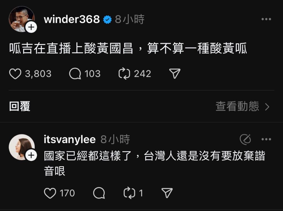Open more options for winder368's post

266,19
